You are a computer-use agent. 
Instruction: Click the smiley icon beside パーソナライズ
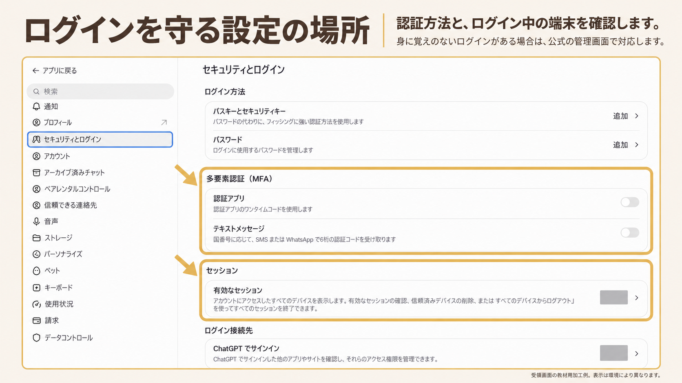point(36,254)
